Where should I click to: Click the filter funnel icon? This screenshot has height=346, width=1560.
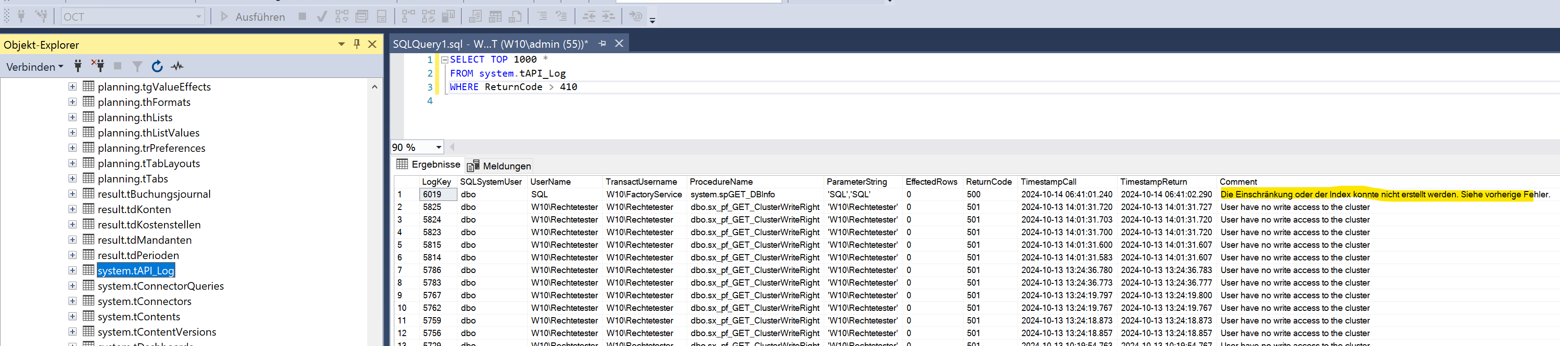pyautogui.click(x=137, y=67)
